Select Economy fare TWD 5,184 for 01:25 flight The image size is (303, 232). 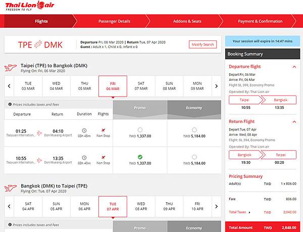click(x=194, y=130)
